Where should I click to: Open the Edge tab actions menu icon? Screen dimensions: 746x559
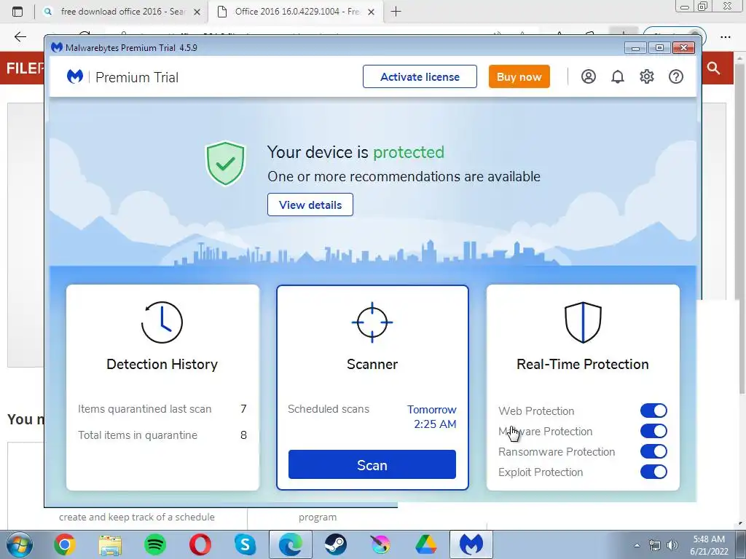pos(17,12)
